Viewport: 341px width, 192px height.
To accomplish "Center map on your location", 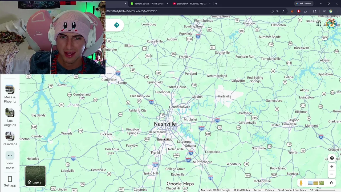I will pos(332,158).
